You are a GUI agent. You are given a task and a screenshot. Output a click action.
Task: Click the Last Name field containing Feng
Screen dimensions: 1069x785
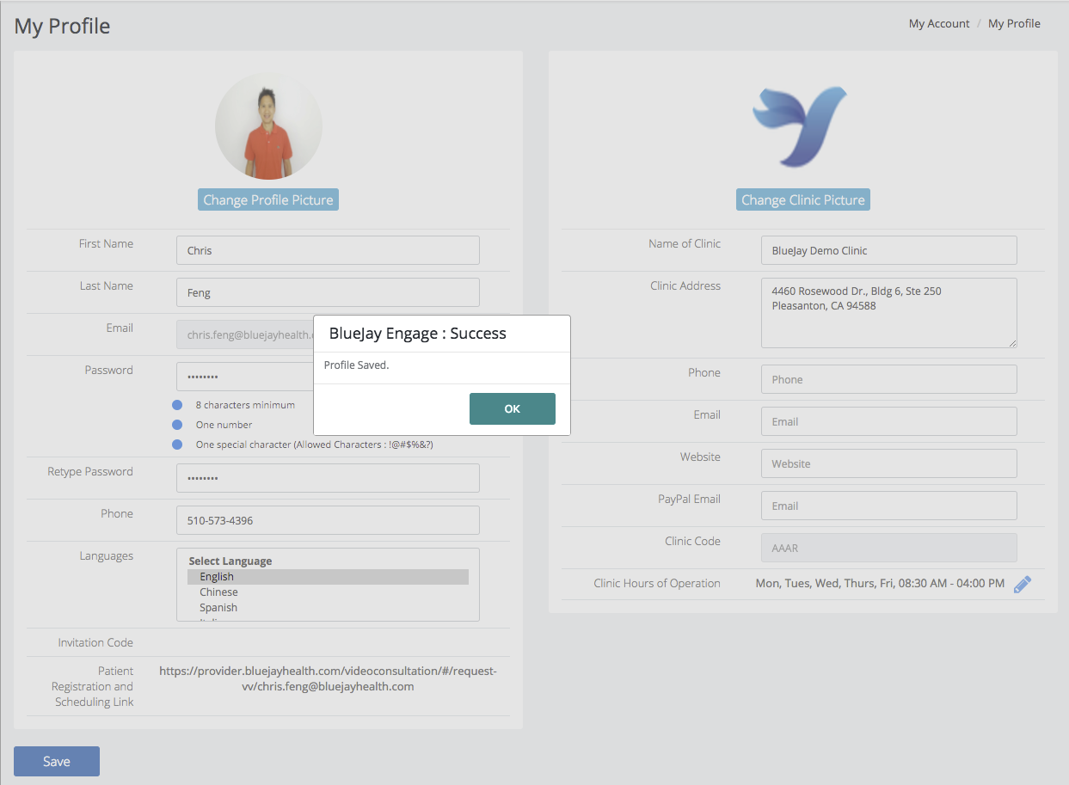[x=328, y=292]
